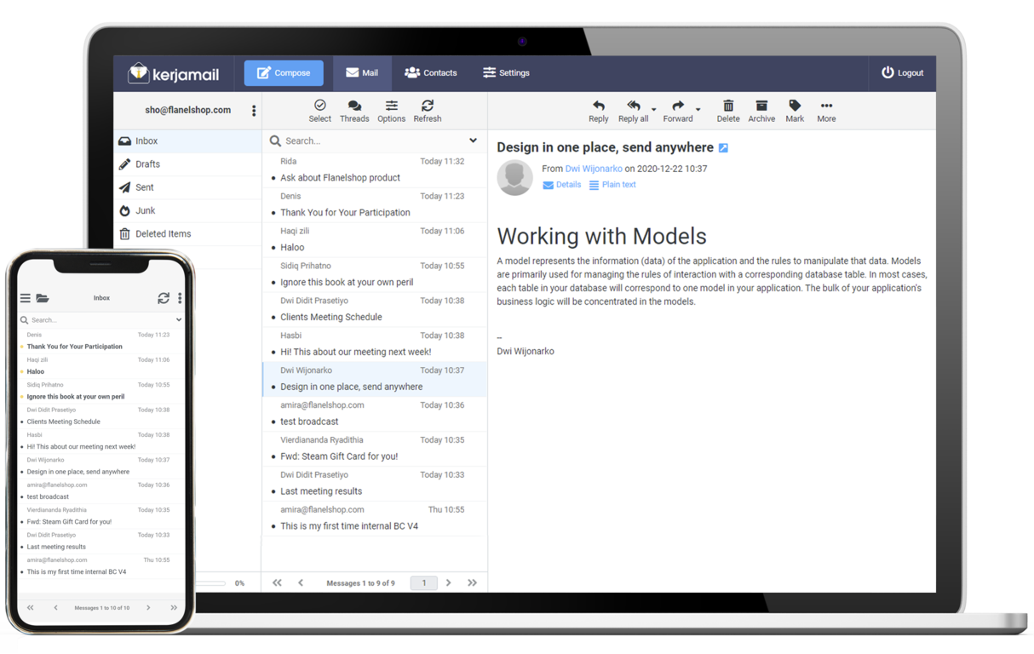
Task: Open the More actions menu
Action: tap(826, 112)
